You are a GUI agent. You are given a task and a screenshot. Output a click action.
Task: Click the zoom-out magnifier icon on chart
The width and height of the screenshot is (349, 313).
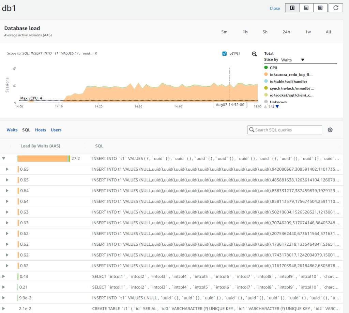pos(254,54)
